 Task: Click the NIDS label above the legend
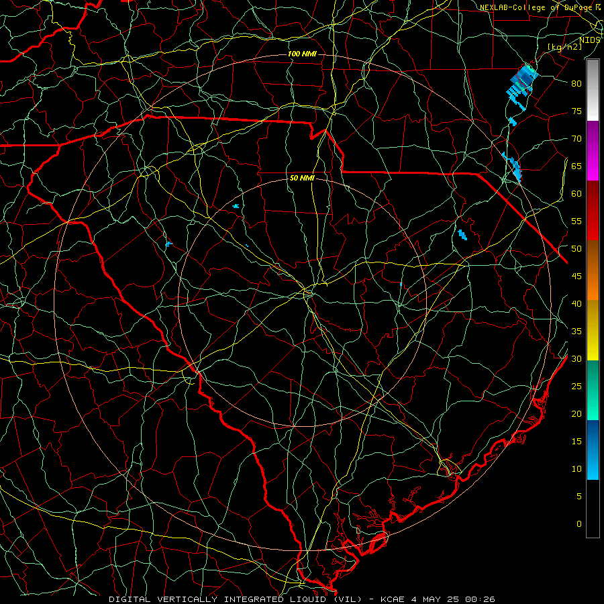pyautogui.click(x=589, y=40)
